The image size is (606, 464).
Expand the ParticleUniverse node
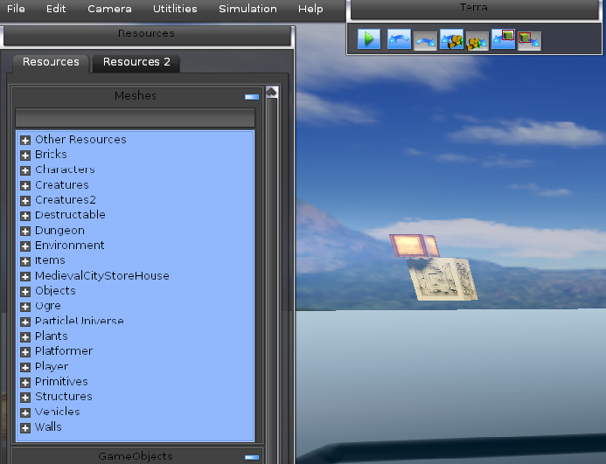pyautogui.click(x=25, y=322)
